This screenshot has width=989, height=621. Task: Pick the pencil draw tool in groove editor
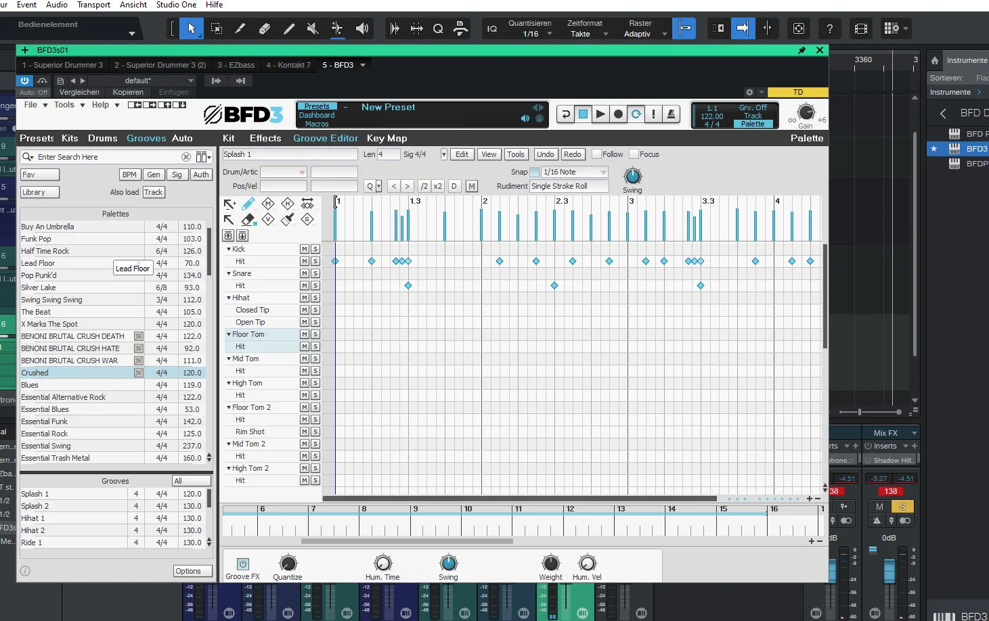coord(248,204)
